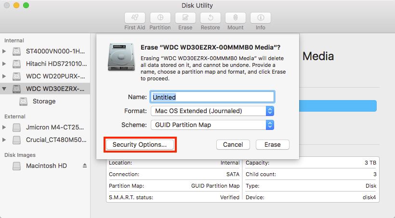Confirm with the Erase button

pos(272,144)
